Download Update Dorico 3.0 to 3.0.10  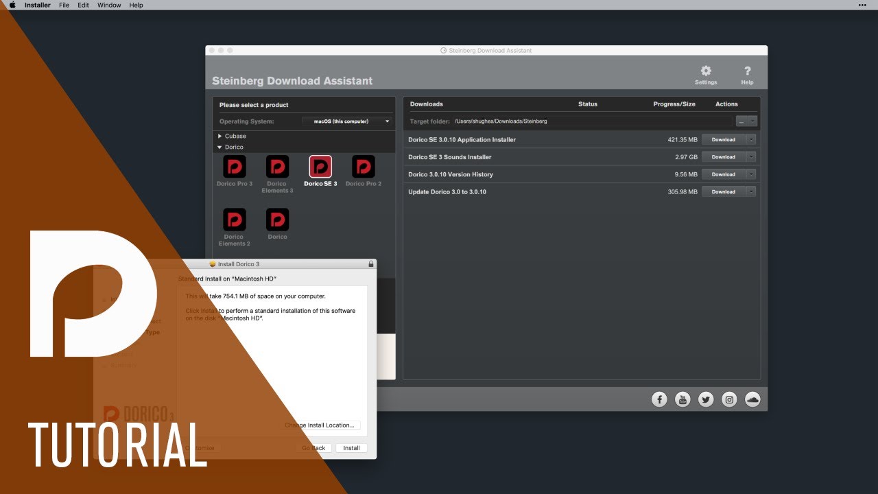(723, 192)
